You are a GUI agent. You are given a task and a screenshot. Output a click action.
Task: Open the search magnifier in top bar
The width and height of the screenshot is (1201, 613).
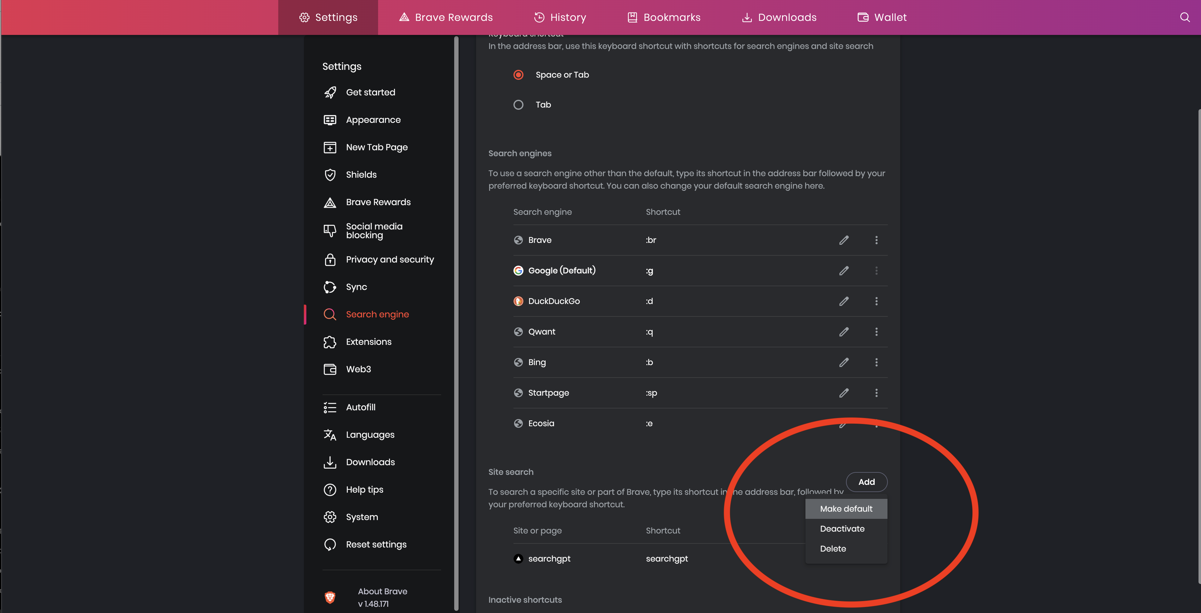click(x=1185, y=17)
